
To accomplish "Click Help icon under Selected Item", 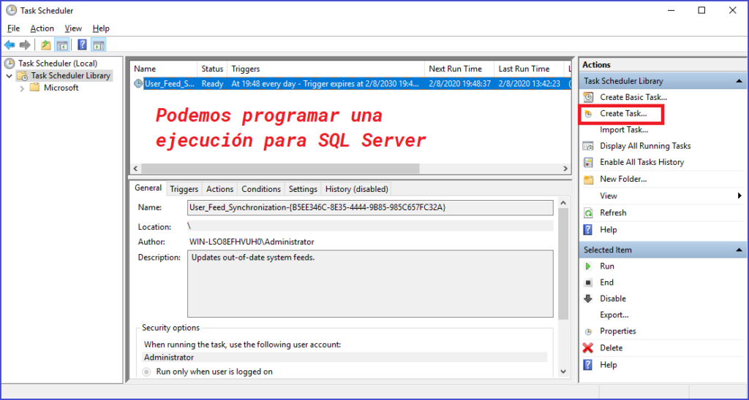I will [589, 365].
